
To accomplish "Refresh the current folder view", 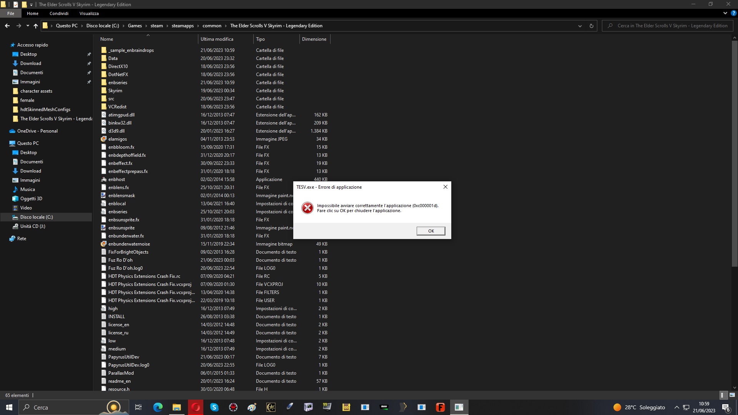I will pos(591,26).
